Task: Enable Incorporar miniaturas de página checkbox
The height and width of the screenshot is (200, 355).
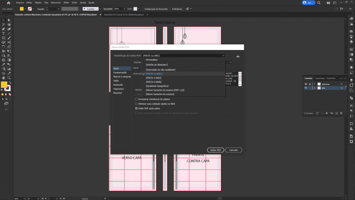Action: (136, 99)
